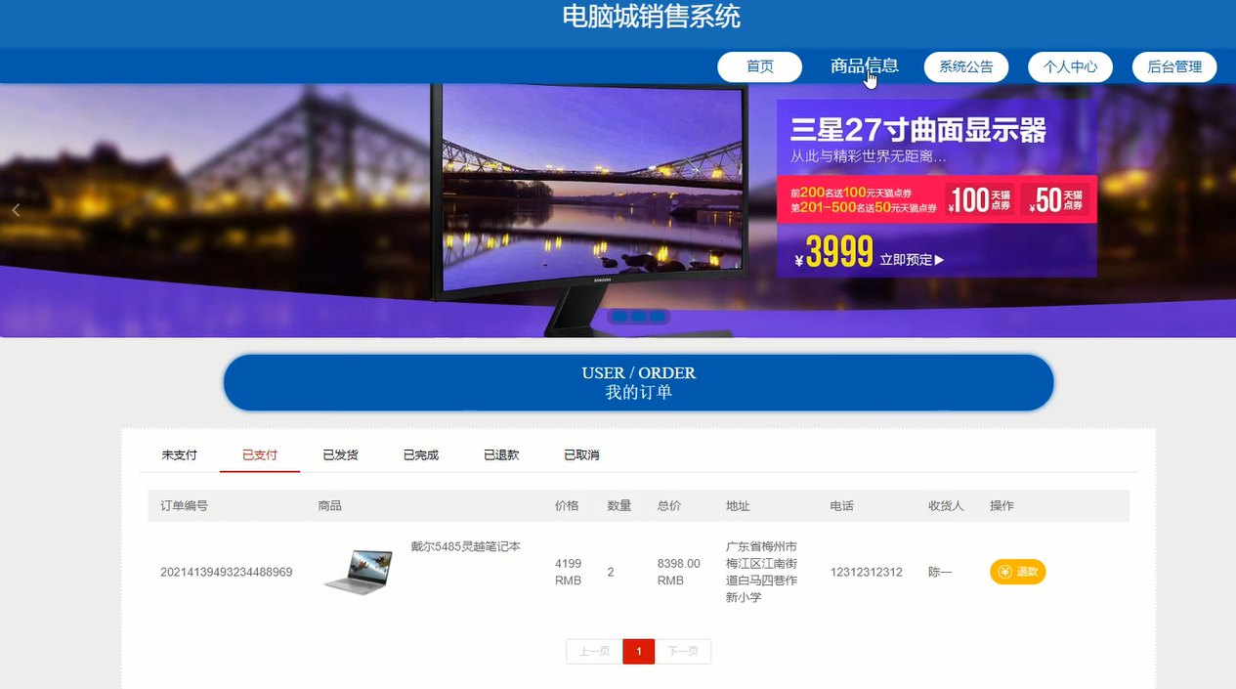Click the 操作 column header
This screenshot has width=1236, height=689.
[1002, 505]
